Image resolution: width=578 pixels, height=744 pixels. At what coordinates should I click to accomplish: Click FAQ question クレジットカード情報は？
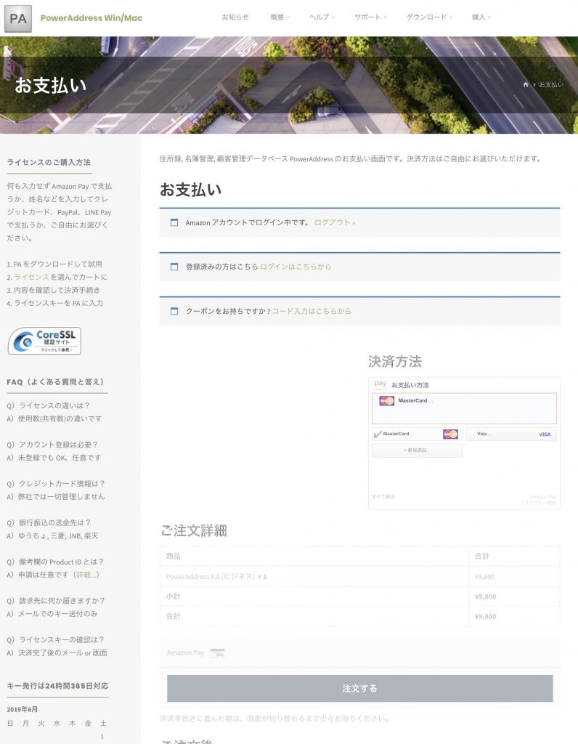pos(56,483)
